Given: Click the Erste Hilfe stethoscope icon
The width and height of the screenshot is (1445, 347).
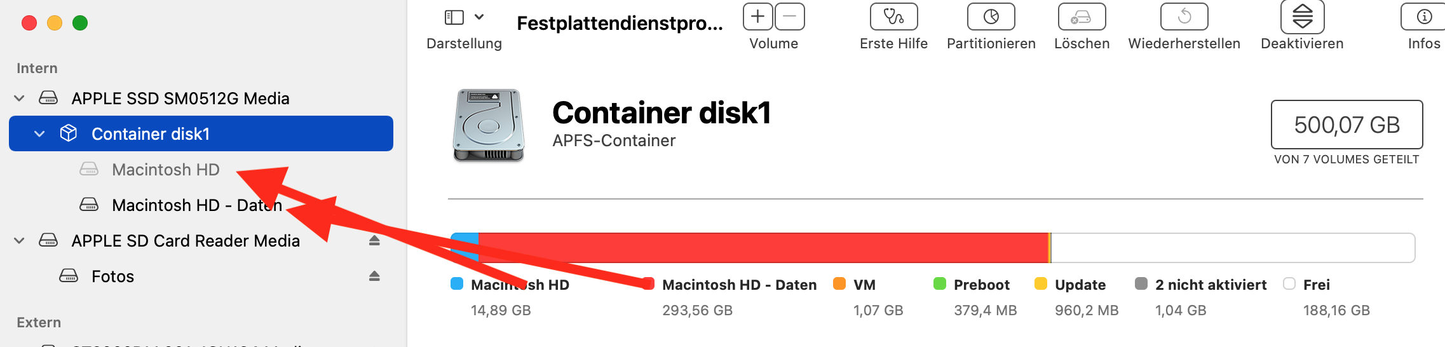Looking at the screenshot, I should (x=893, y=17).
